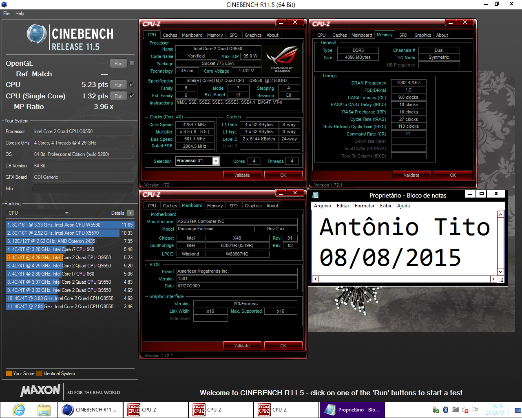Click OK in the CPU-Z Mainboard window
This screenshot has height=418, width=522.
[x=283, y=346]
